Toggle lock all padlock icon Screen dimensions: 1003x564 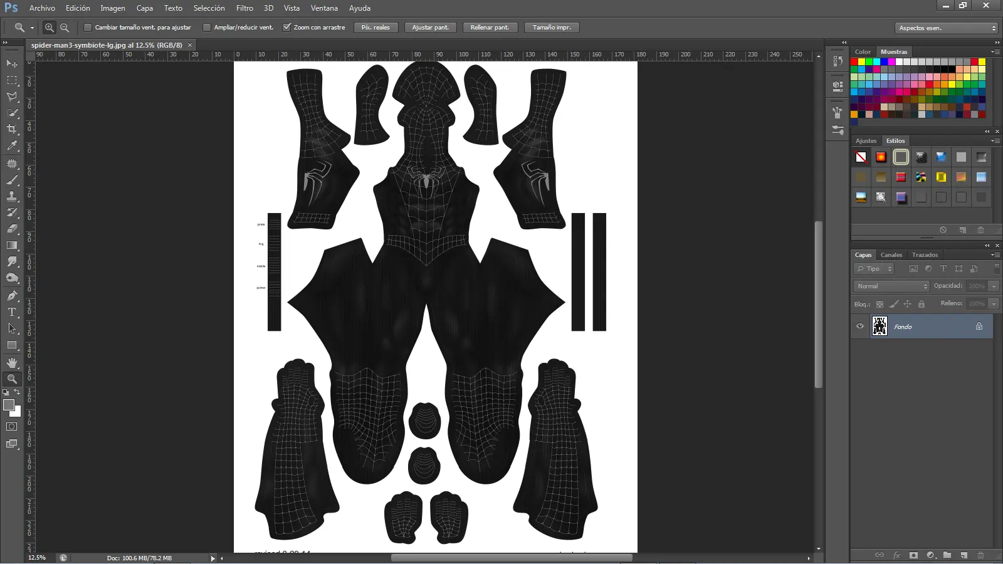click(x=922, y=304)
